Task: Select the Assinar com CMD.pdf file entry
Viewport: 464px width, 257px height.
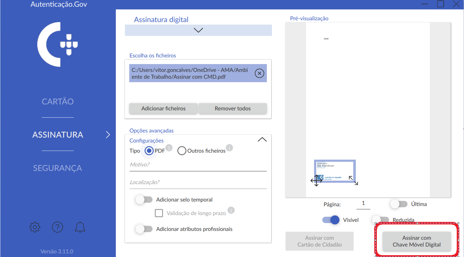Action: point(198,73)
